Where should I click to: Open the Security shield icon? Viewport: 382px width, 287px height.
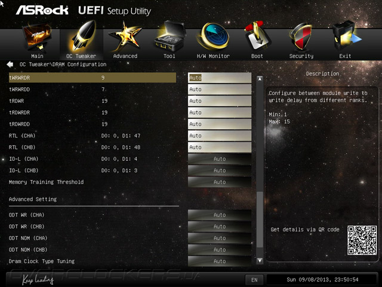pos(301,37)
